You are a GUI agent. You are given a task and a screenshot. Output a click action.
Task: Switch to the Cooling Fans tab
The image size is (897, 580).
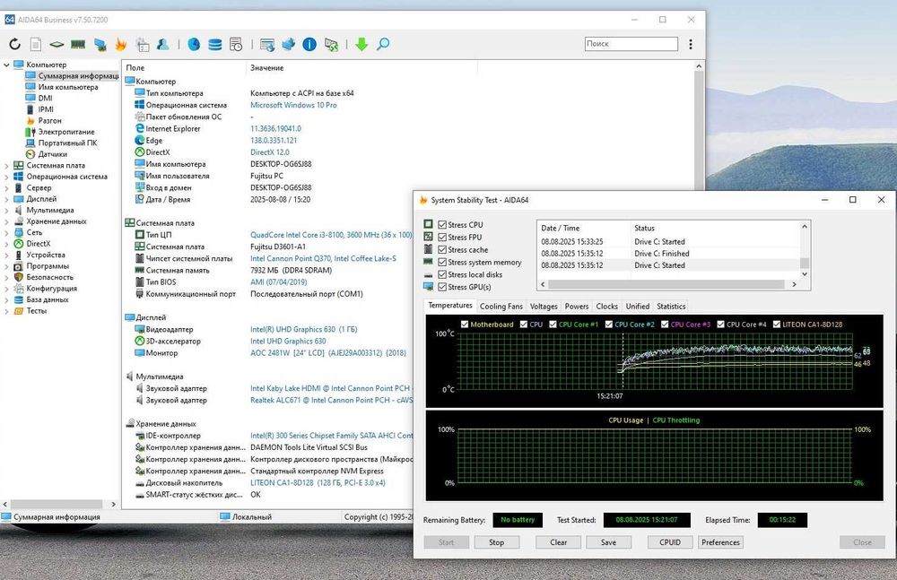coord(501,306)
